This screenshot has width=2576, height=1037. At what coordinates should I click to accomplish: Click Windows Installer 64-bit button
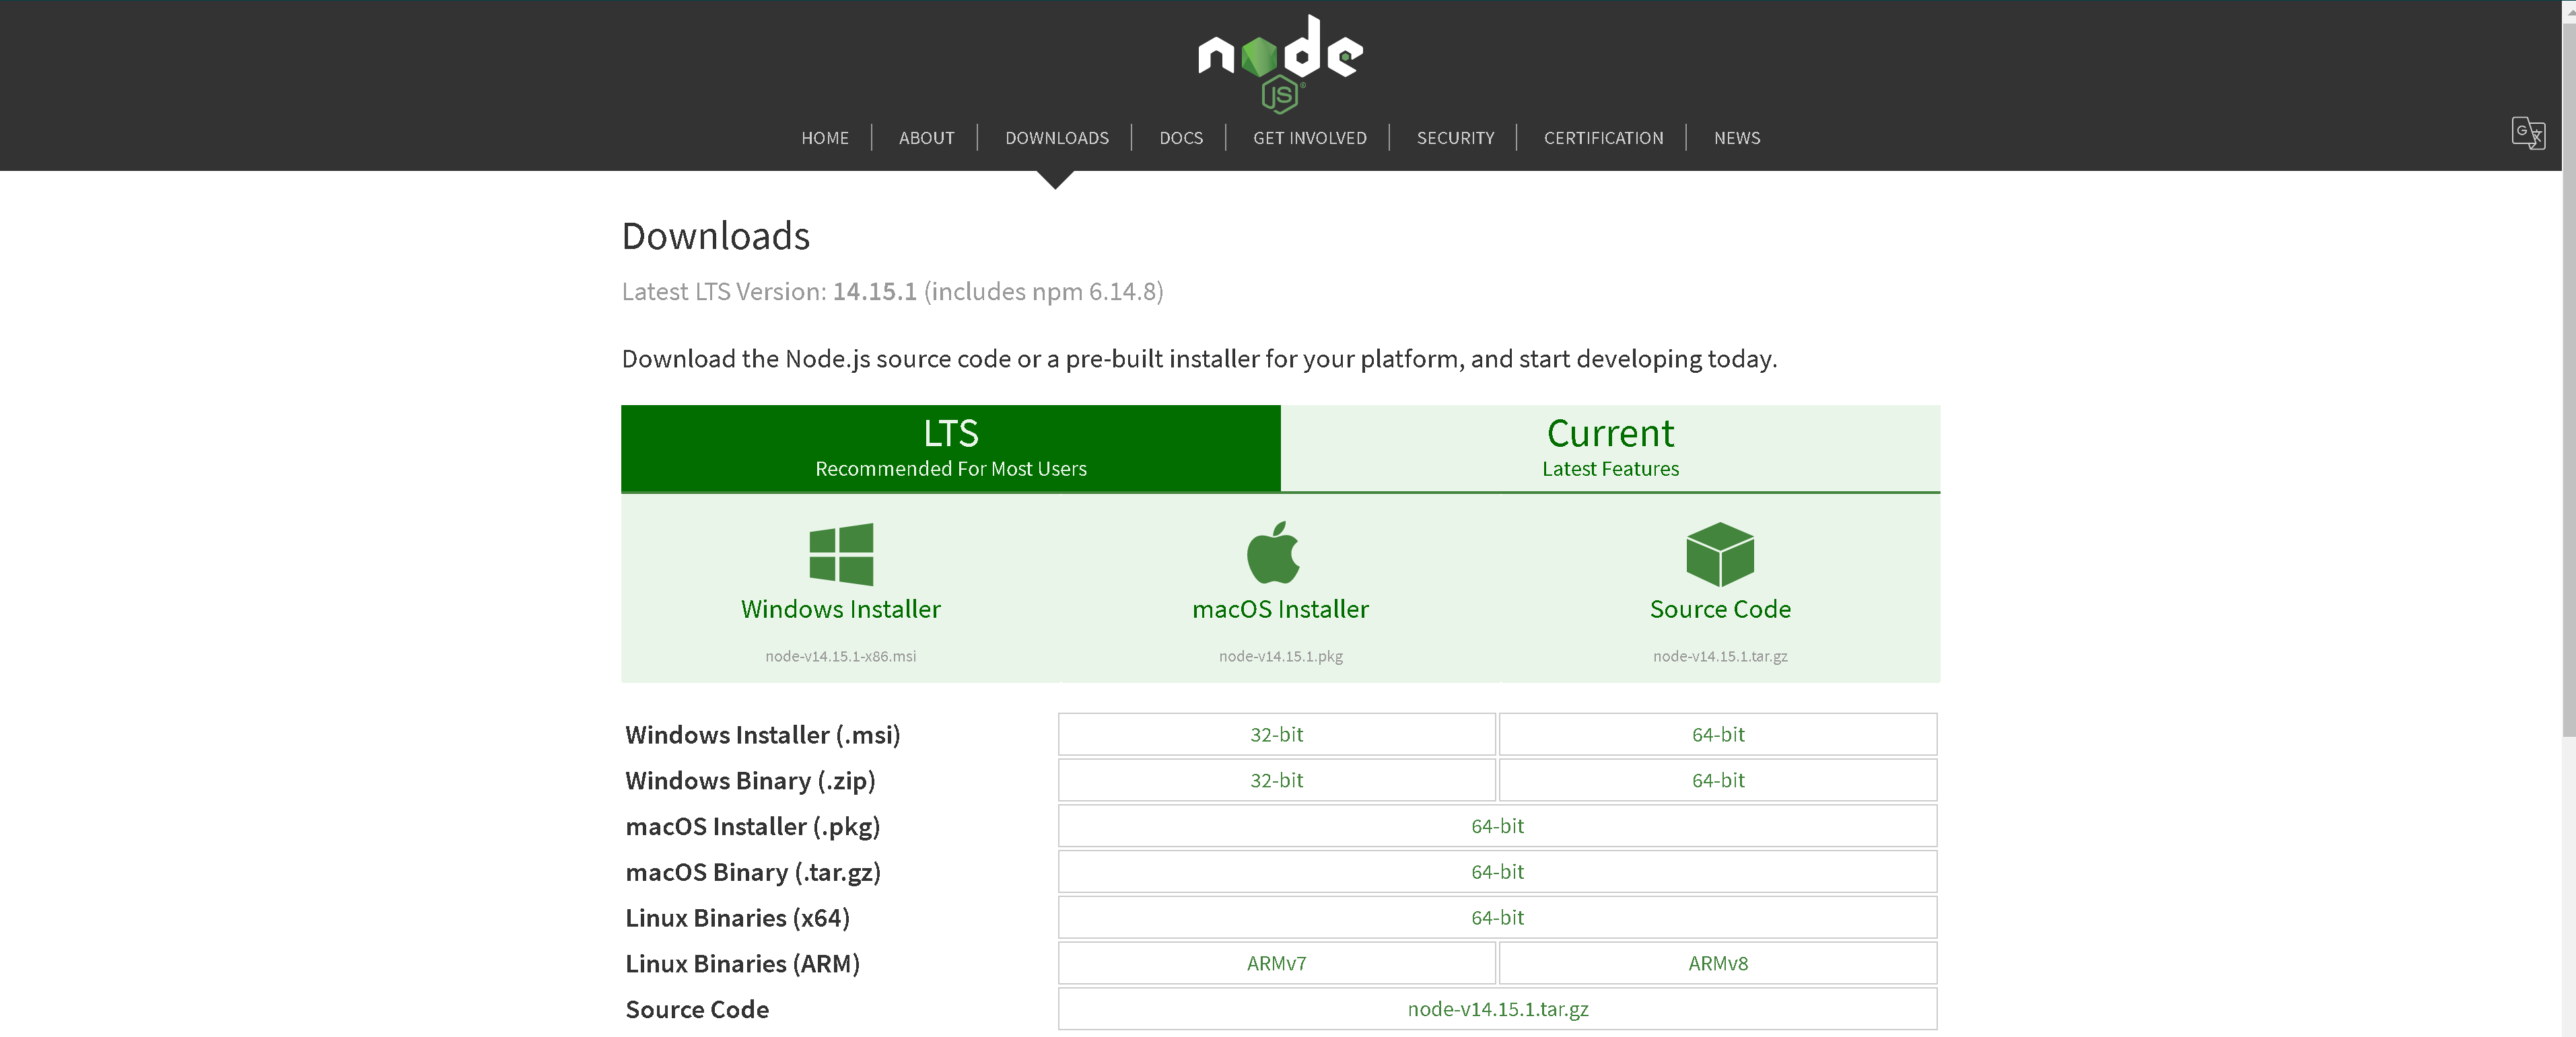[x=1715, y=733]
